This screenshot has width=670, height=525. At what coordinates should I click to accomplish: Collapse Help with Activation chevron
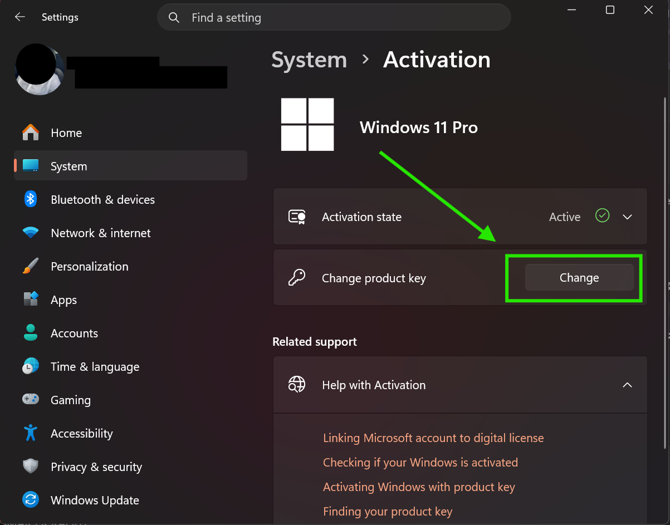628,385
